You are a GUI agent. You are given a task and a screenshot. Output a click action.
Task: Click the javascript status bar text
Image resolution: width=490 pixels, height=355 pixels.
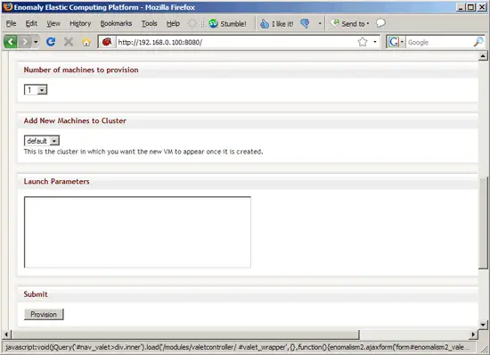[238, 347]
